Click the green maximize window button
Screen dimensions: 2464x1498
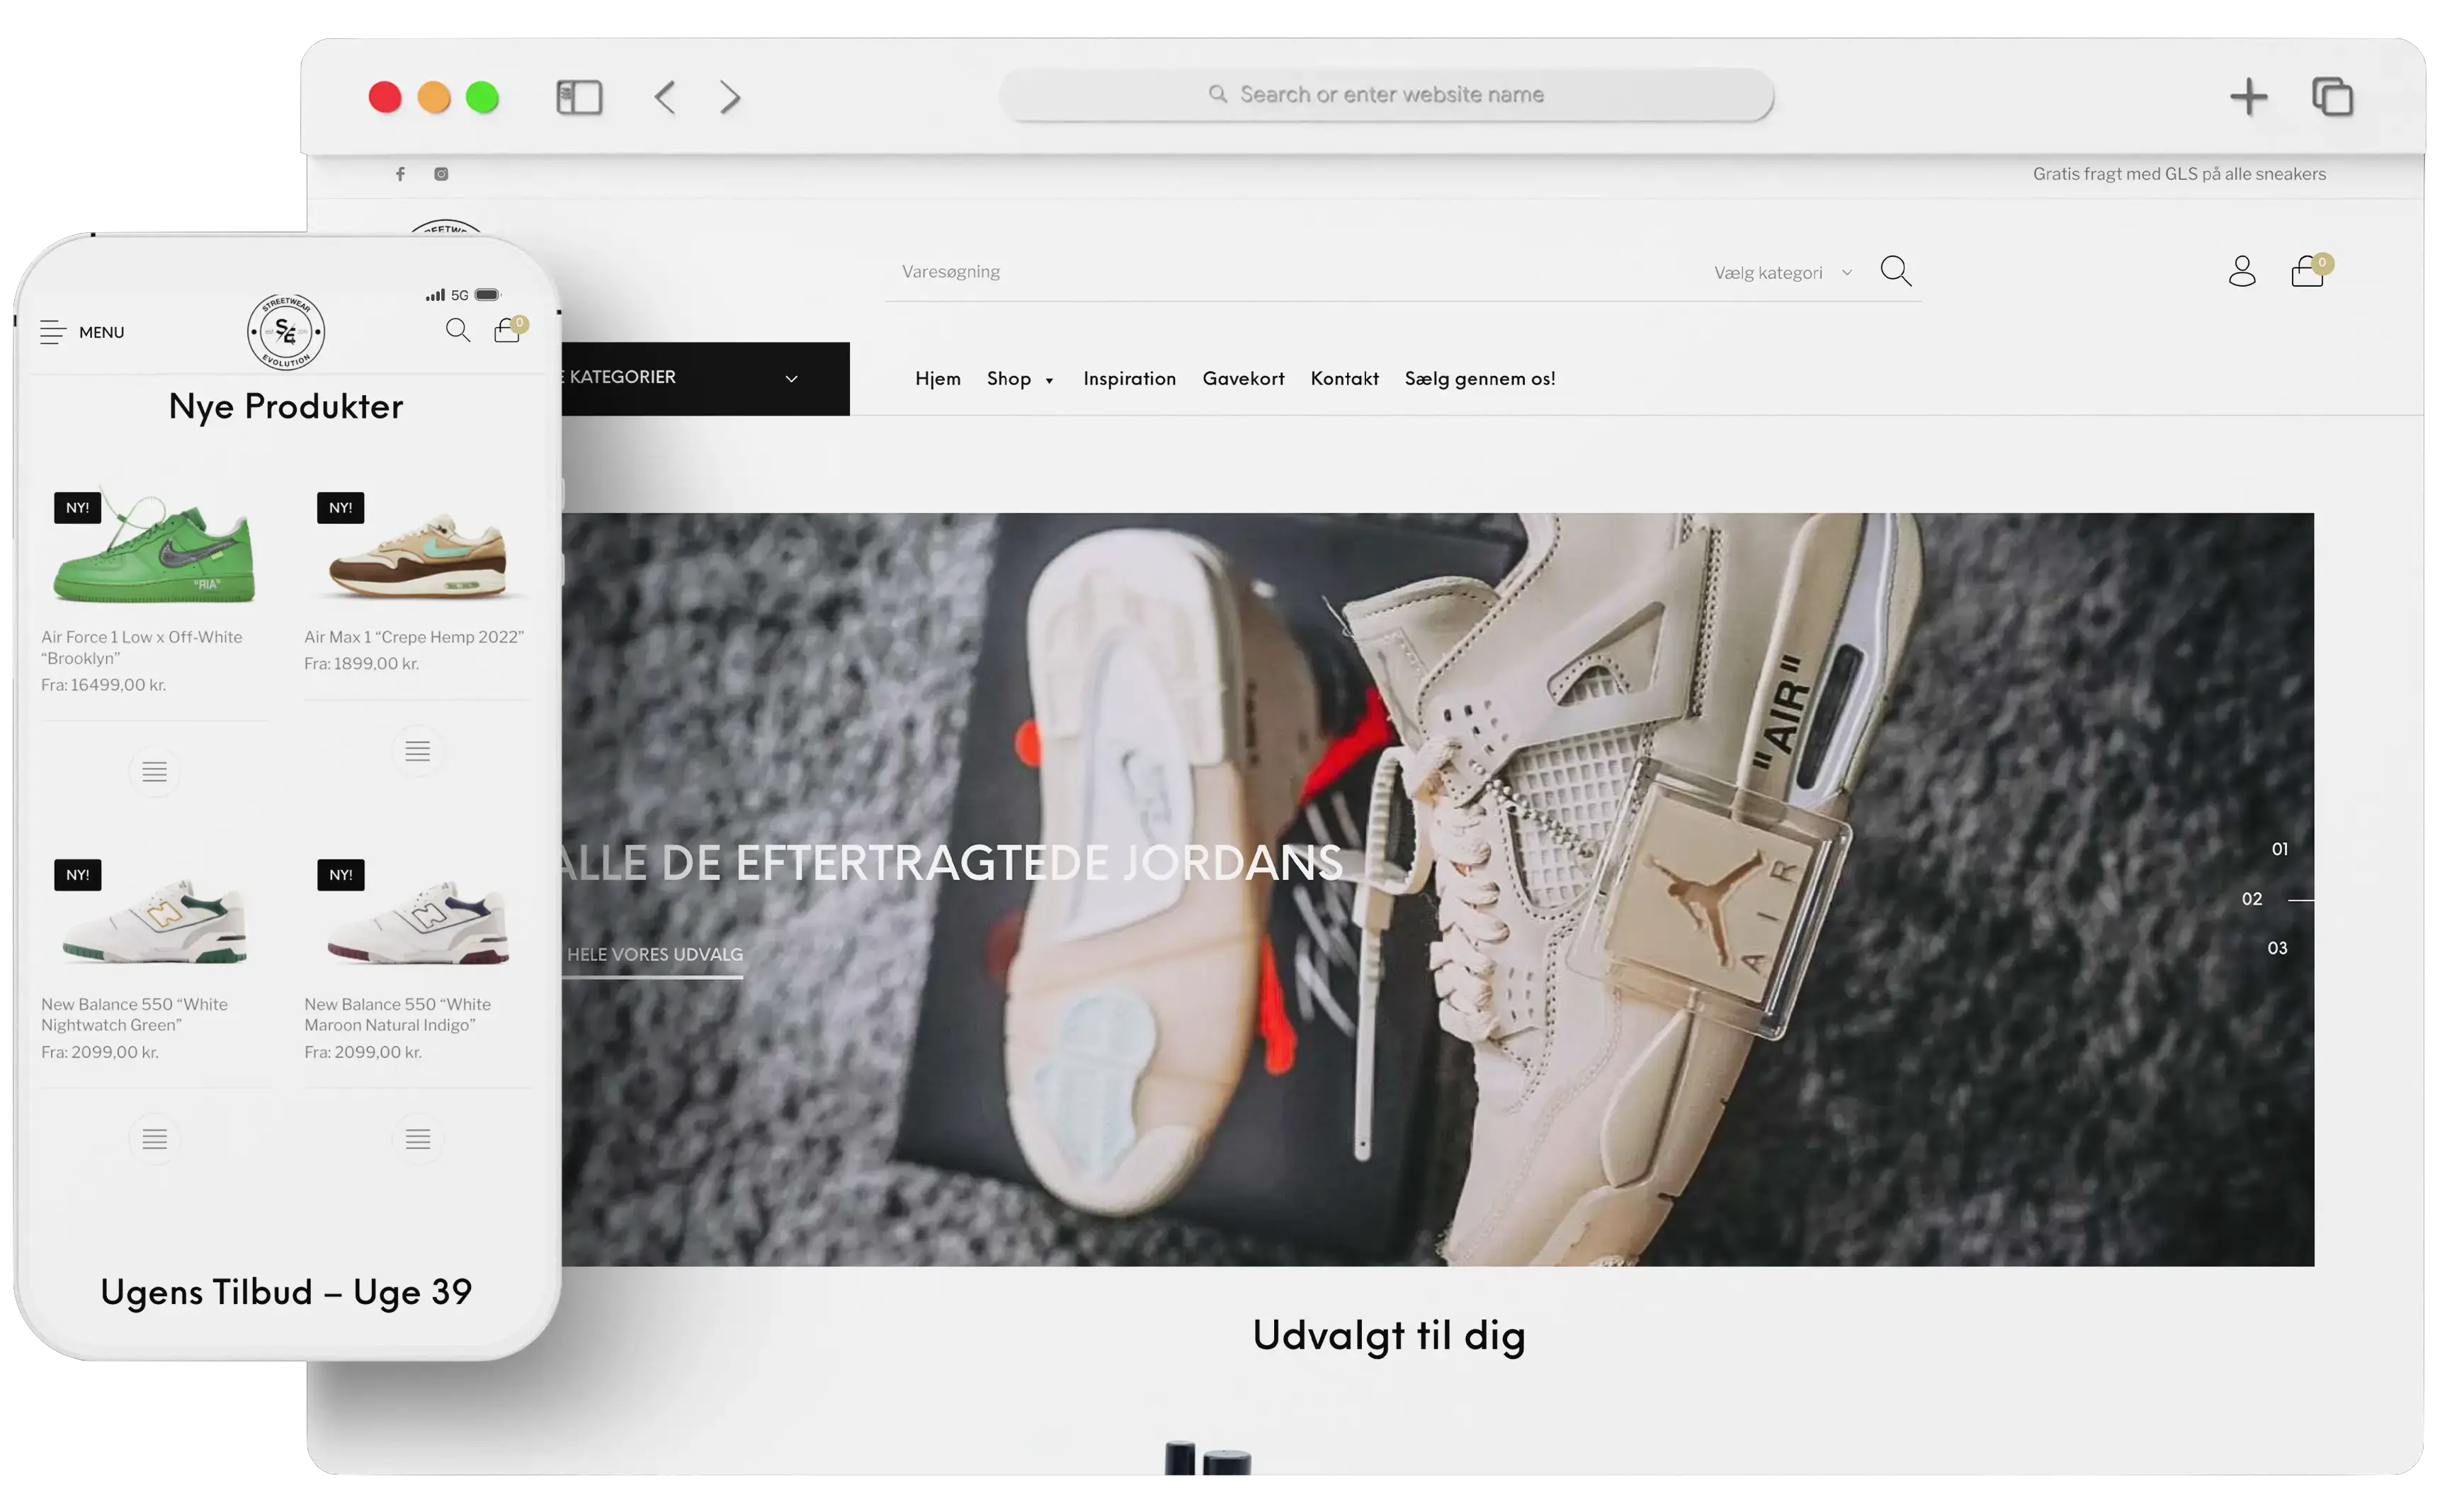[483, 98]
